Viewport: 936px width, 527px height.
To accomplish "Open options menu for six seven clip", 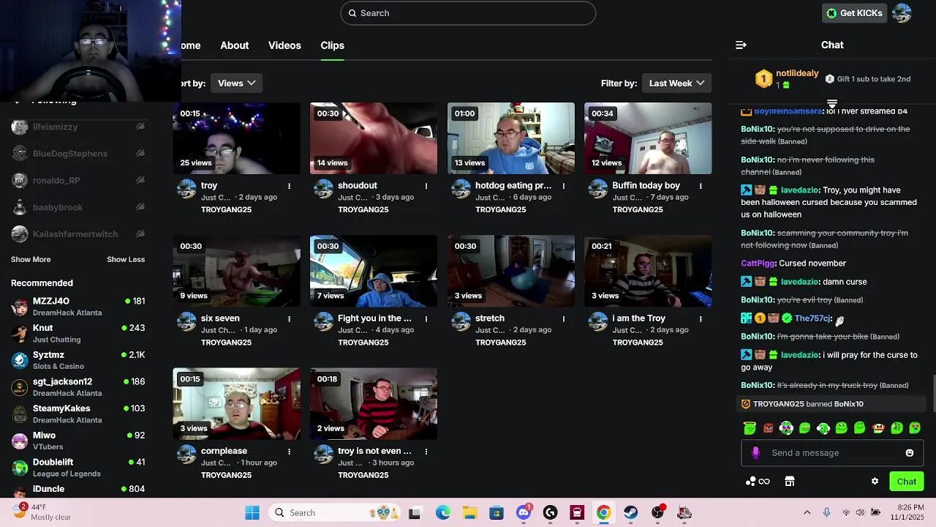I will pos(290,318).
